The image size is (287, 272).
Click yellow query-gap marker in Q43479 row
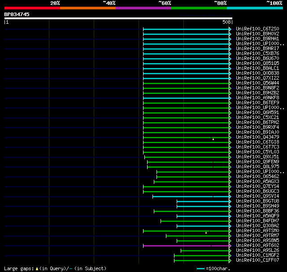tap(213, 139)
